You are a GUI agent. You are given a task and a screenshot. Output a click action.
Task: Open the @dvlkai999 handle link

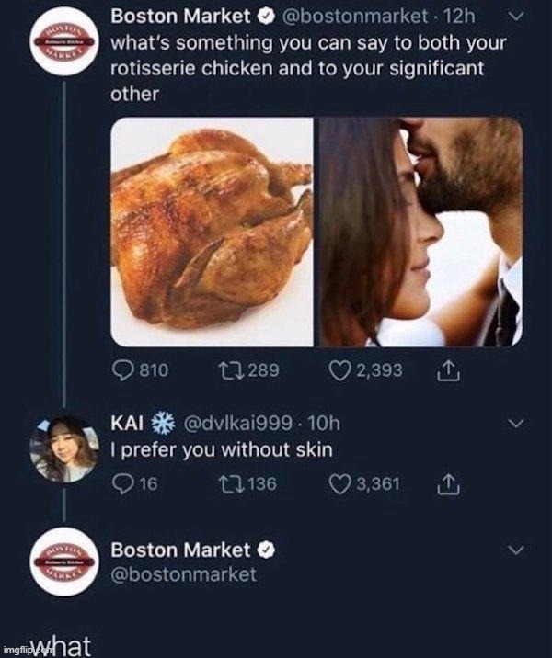click(246, 424)
